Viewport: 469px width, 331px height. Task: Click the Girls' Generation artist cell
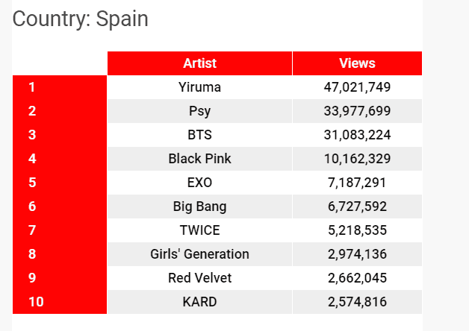(x=199, y=254)
